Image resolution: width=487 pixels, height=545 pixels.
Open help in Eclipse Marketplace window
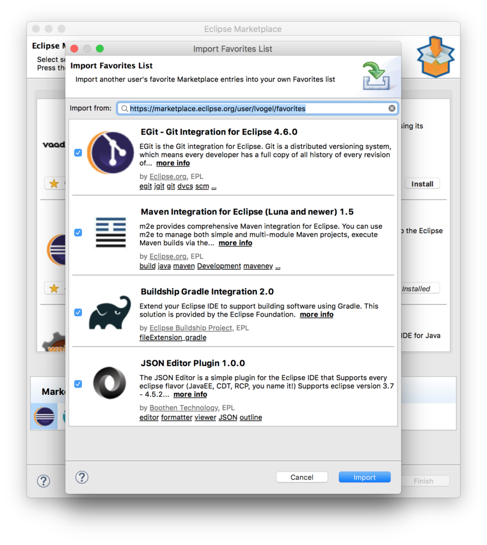coord(44,481)
